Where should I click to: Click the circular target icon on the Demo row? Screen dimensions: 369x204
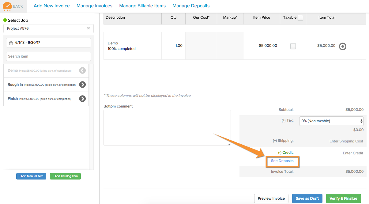click(x=343, y=47)
